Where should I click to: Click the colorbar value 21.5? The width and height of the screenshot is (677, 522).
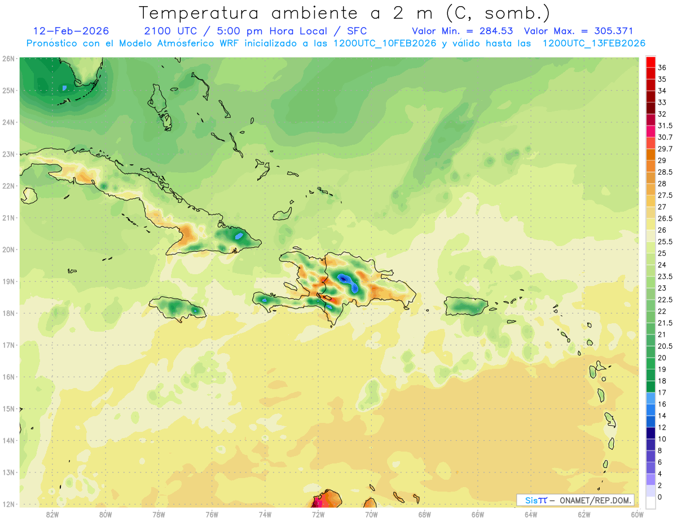click(665, 323)
